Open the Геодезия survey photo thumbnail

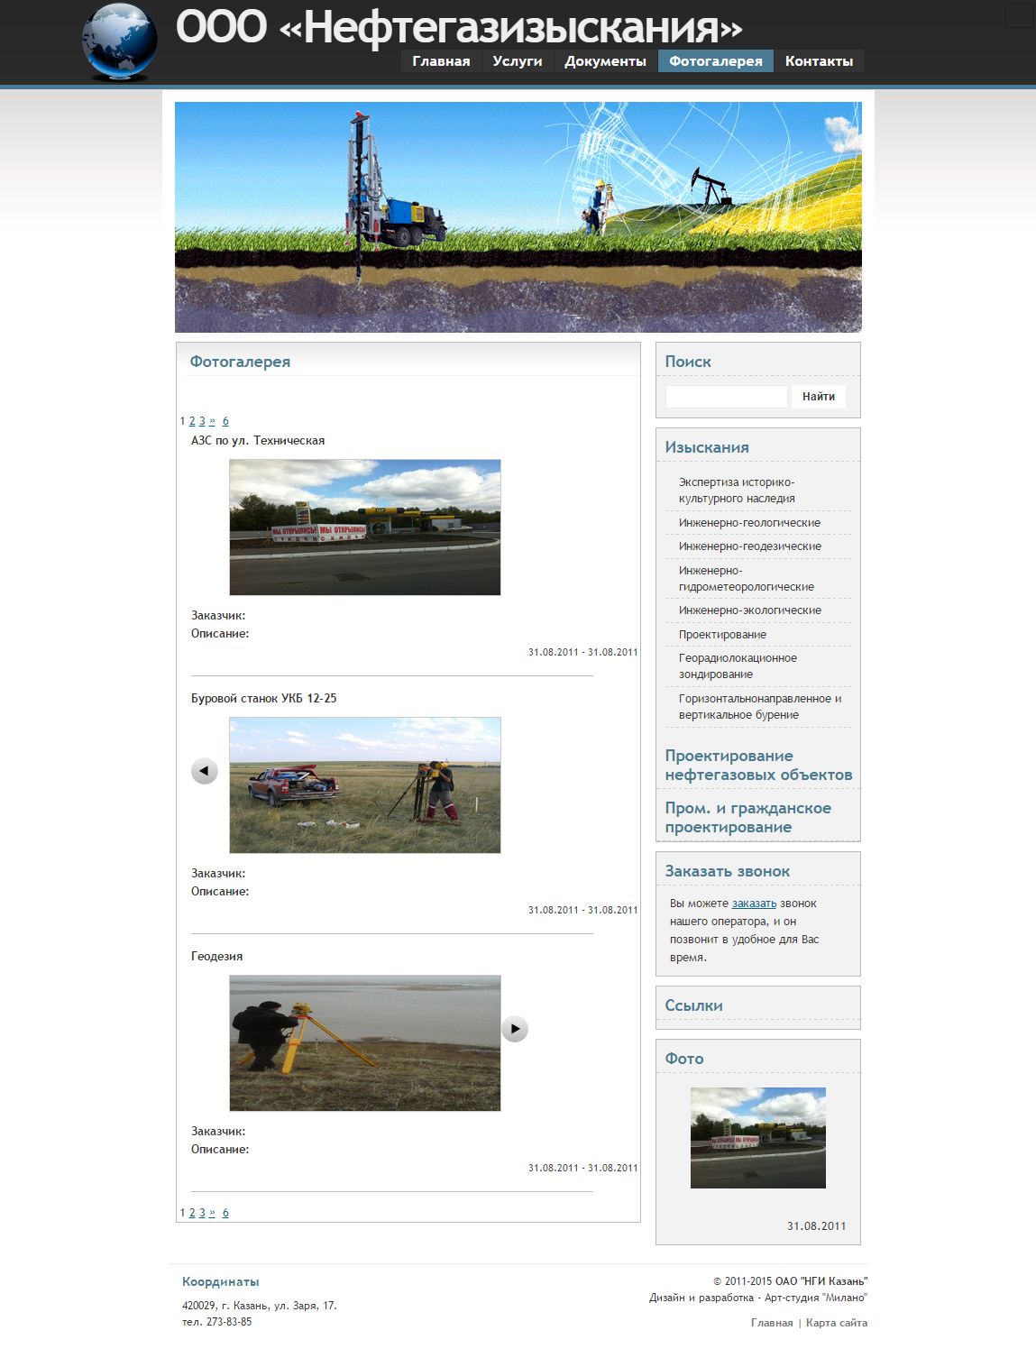click(364, 1043)
